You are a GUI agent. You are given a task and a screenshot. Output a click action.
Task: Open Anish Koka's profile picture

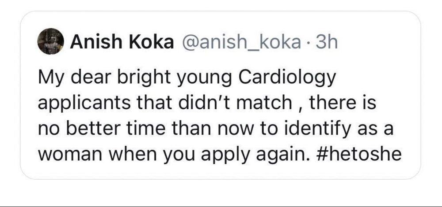(50, 41)
